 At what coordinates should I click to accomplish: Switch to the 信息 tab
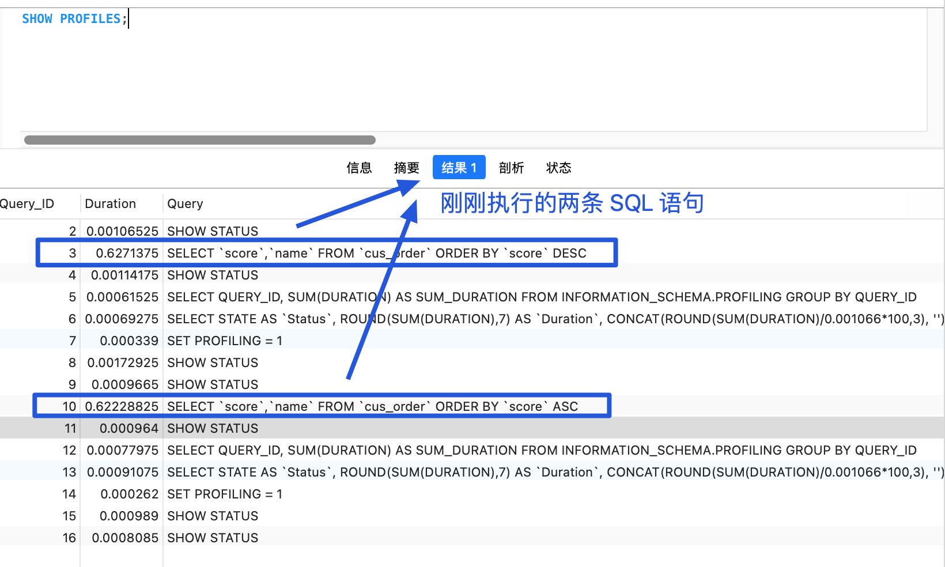(x=359, y=168)
